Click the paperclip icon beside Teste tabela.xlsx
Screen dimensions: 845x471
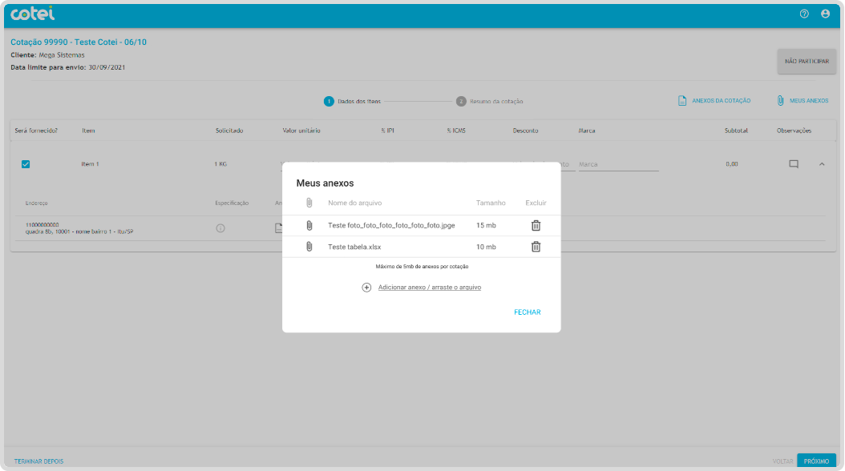309,247
